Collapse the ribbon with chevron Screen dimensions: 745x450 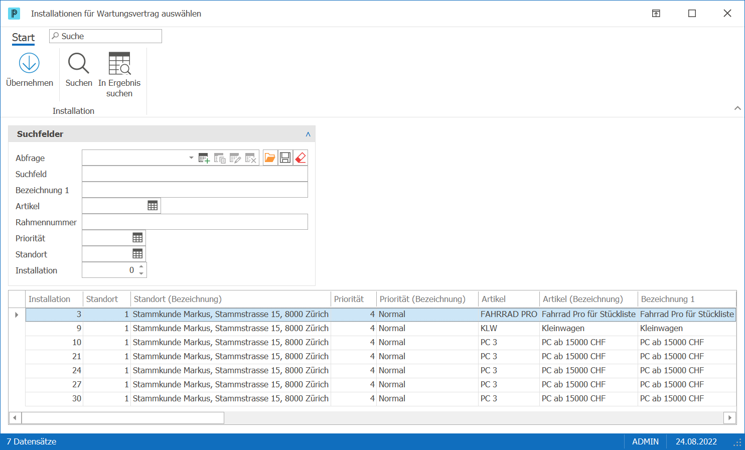737,108
